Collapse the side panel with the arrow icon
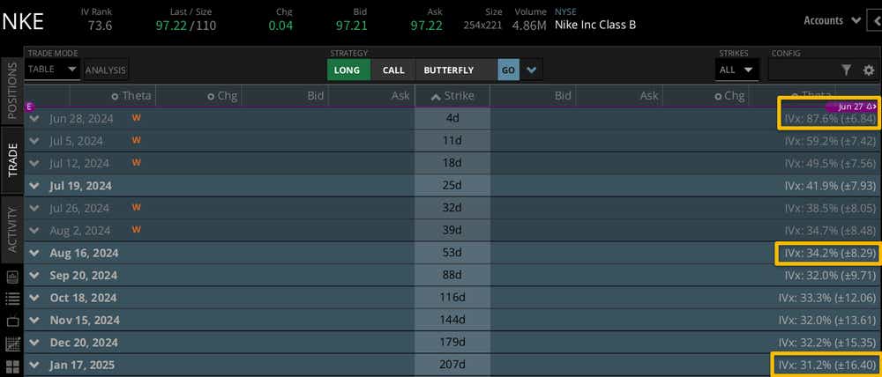Image resolution: width=882 pixels, height=377 pixels. click(874, 20)
